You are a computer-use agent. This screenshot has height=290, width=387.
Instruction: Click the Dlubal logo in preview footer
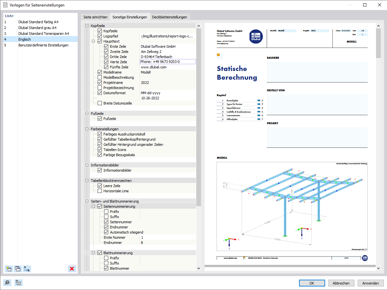pyautogui.click(x=365, y=258)
